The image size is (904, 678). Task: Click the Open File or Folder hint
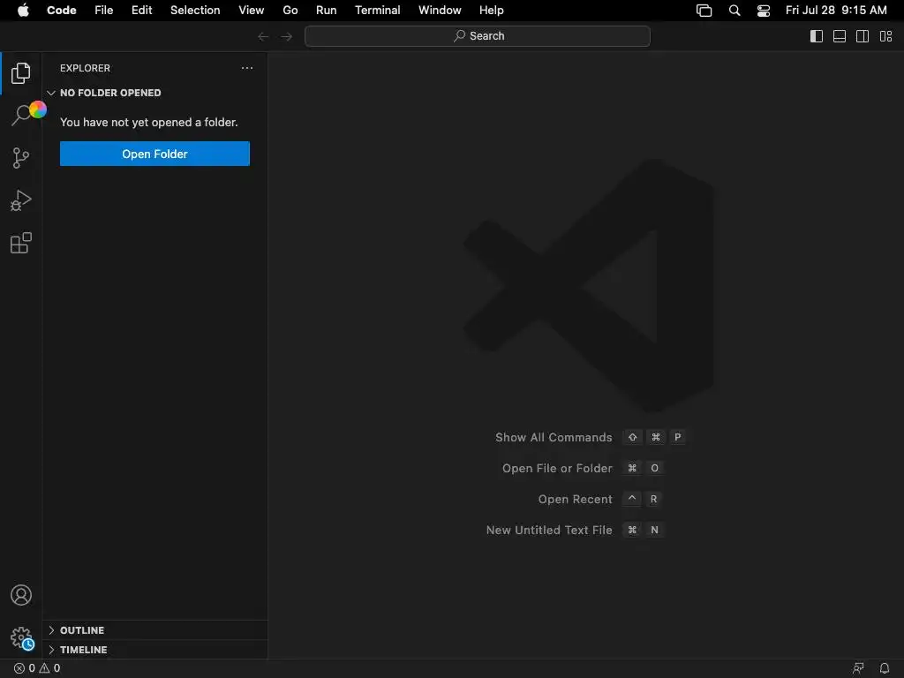[x=557, y=469]
